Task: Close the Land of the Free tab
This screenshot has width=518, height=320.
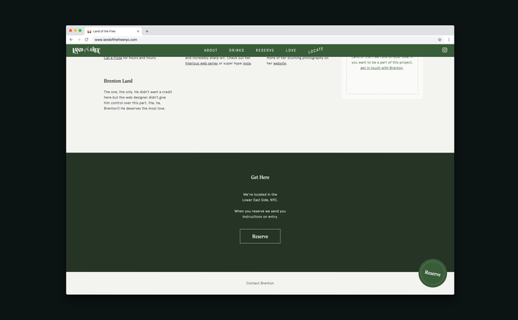Action: pyautogui.click(x=138, y=31)
